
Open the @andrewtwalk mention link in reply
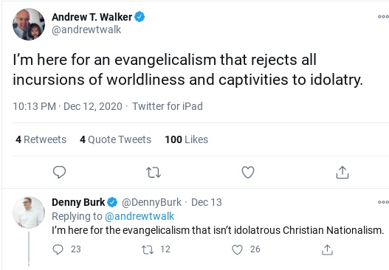point(140,216)
